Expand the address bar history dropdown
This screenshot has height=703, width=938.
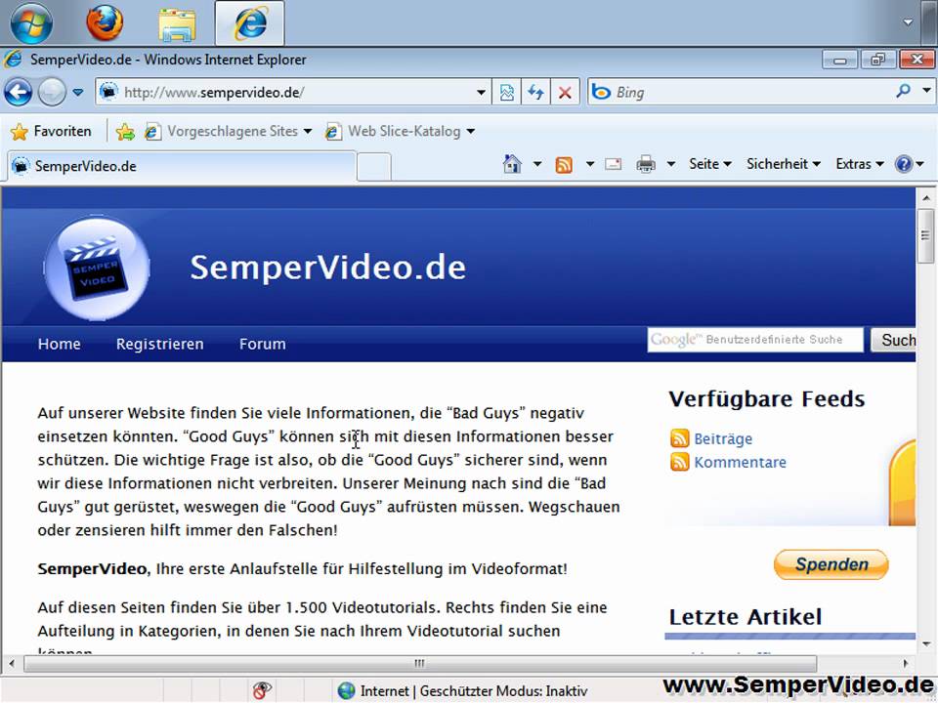pos(481,93)
